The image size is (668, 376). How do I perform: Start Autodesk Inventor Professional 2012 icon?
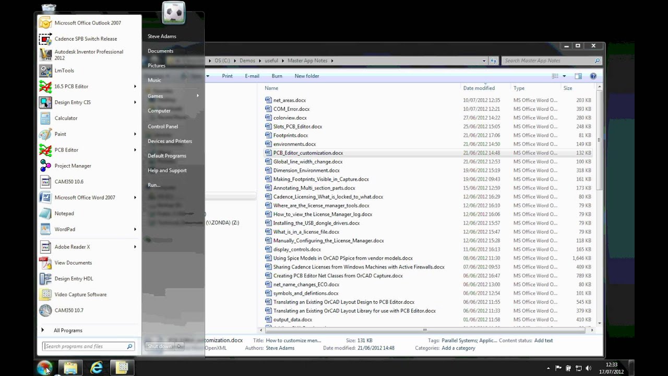tap(46, 55)
